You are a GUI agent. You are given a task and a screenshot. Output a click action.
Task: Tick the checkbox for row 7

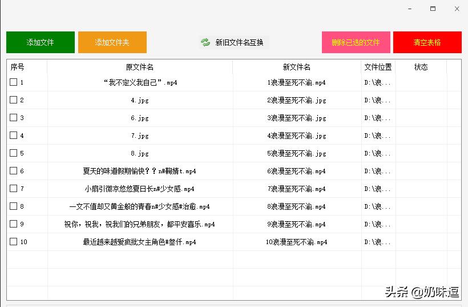14,188
